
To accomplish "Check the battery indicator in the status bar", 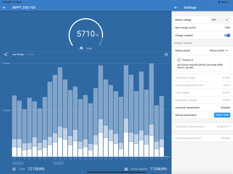I will (x=228, y=2).
